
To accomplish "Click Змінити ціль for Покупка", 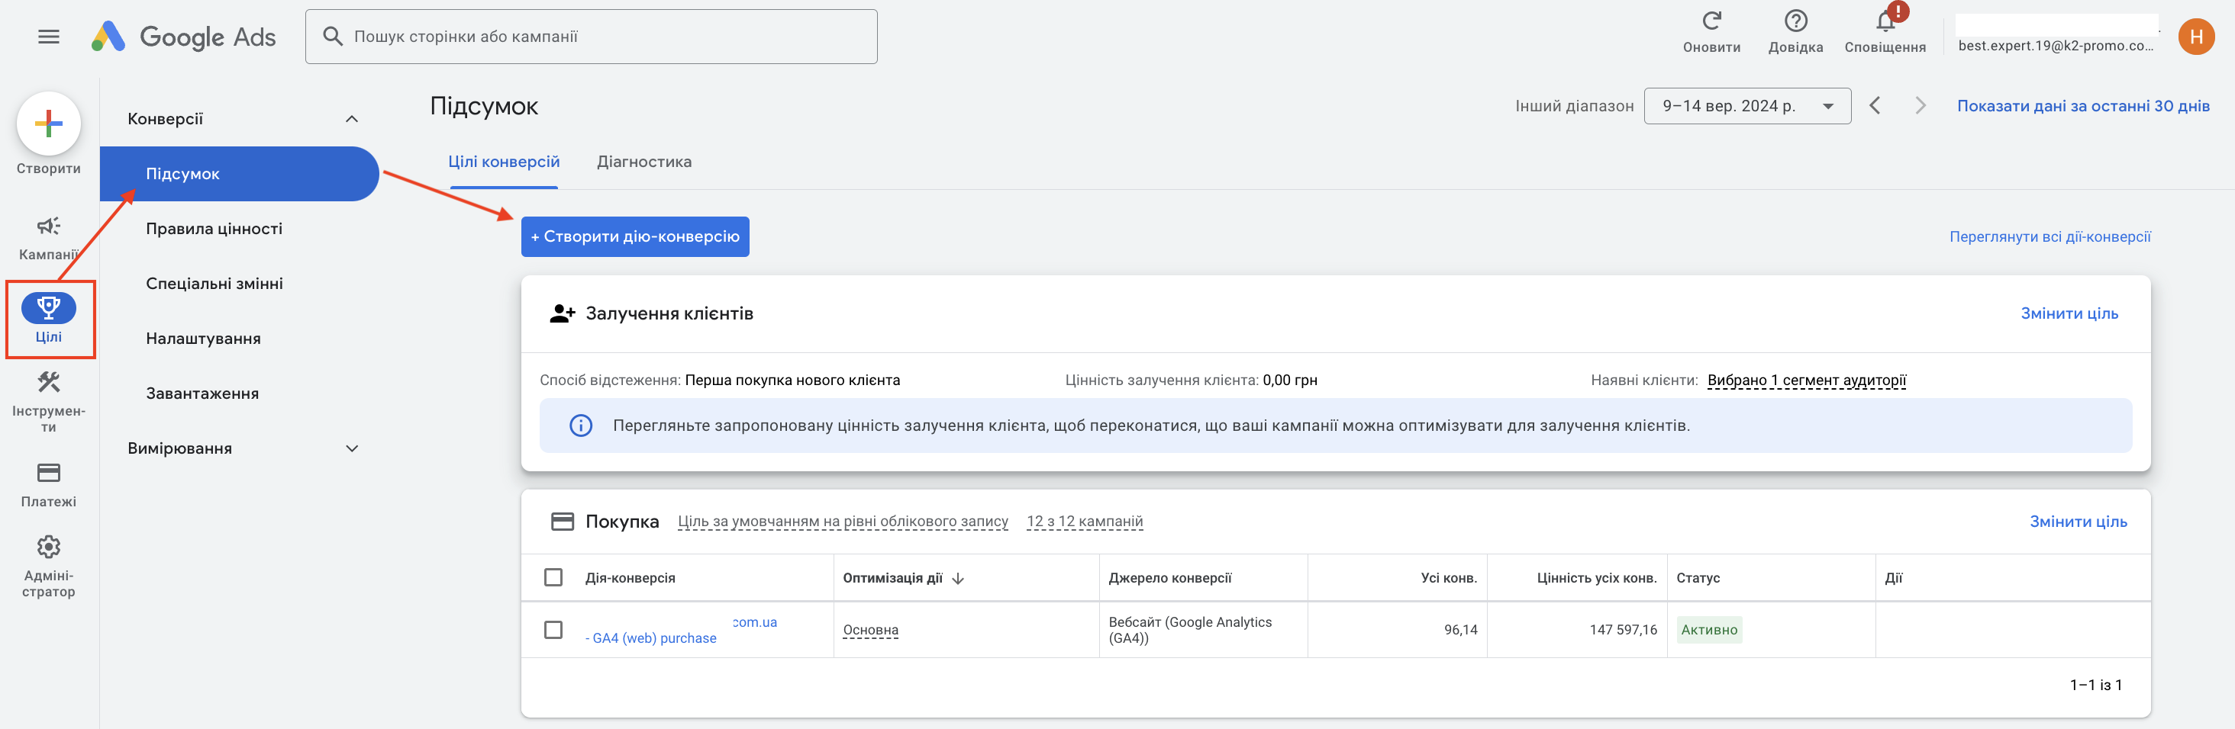I will pyautogui.click(x=2077, y=522).
